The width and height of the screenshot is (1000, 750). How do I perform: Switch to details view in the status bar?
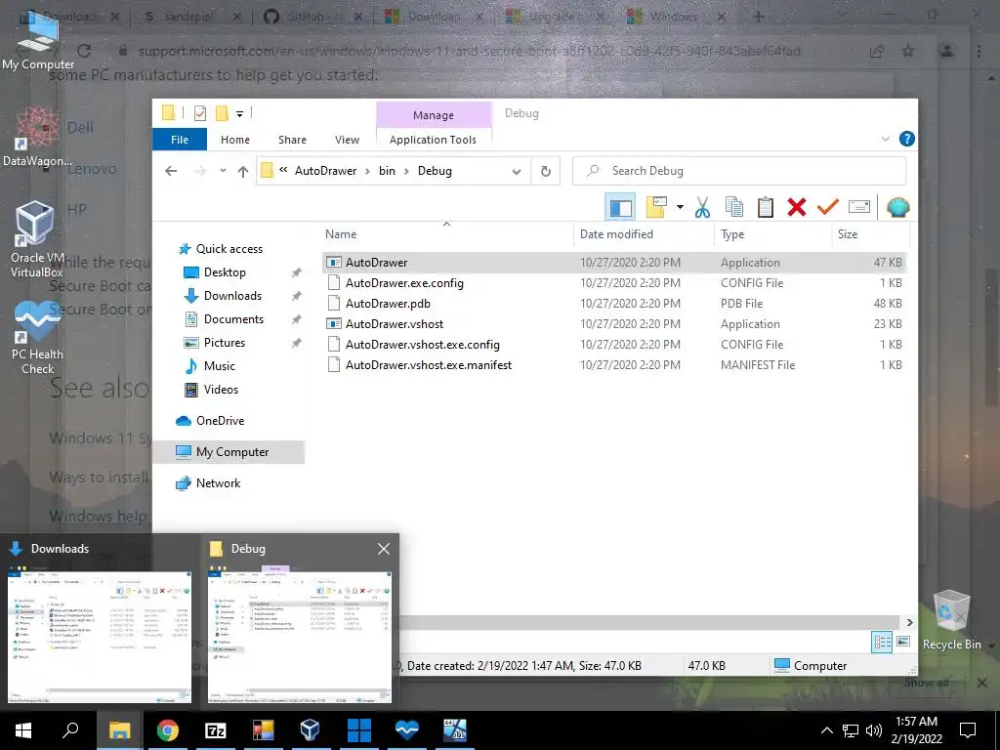click(x=882, y=642)
